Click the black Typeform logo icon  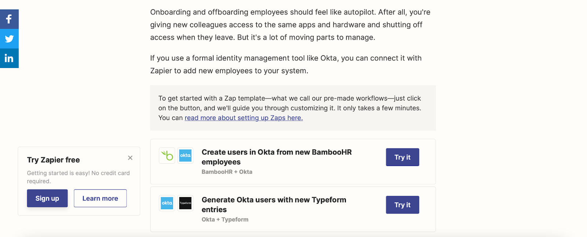point(185,203)
